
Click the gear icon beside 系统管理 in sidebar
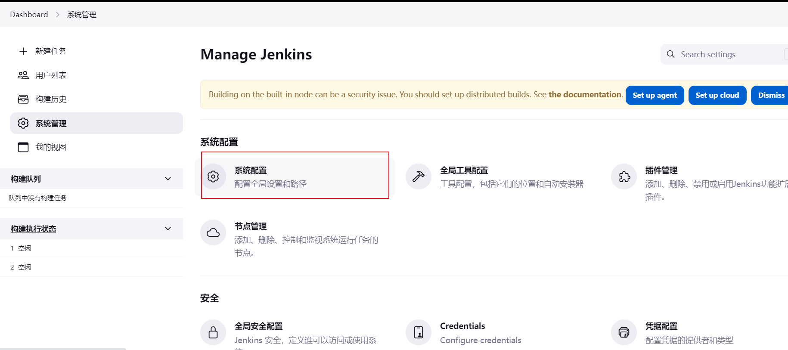coord(23,123)
